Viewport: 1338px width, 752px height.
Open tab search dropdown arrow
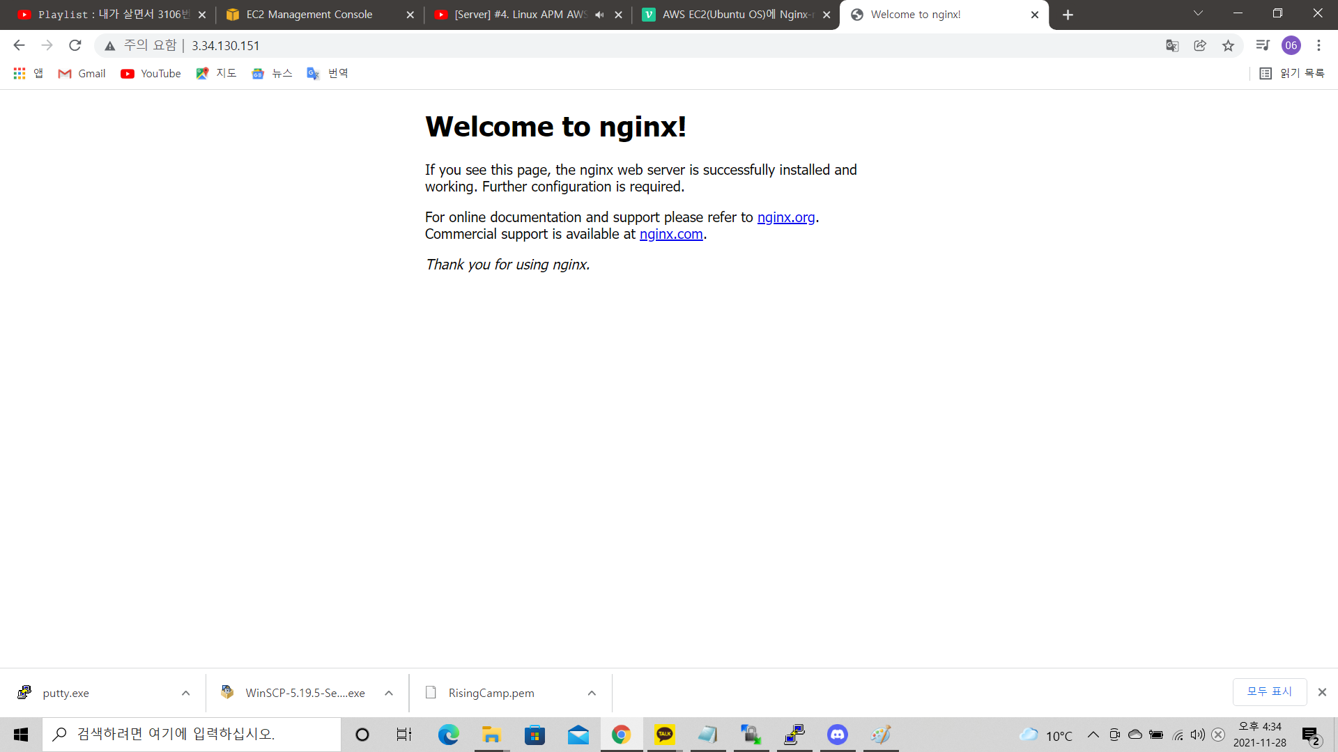click(x=1198, y=14)
